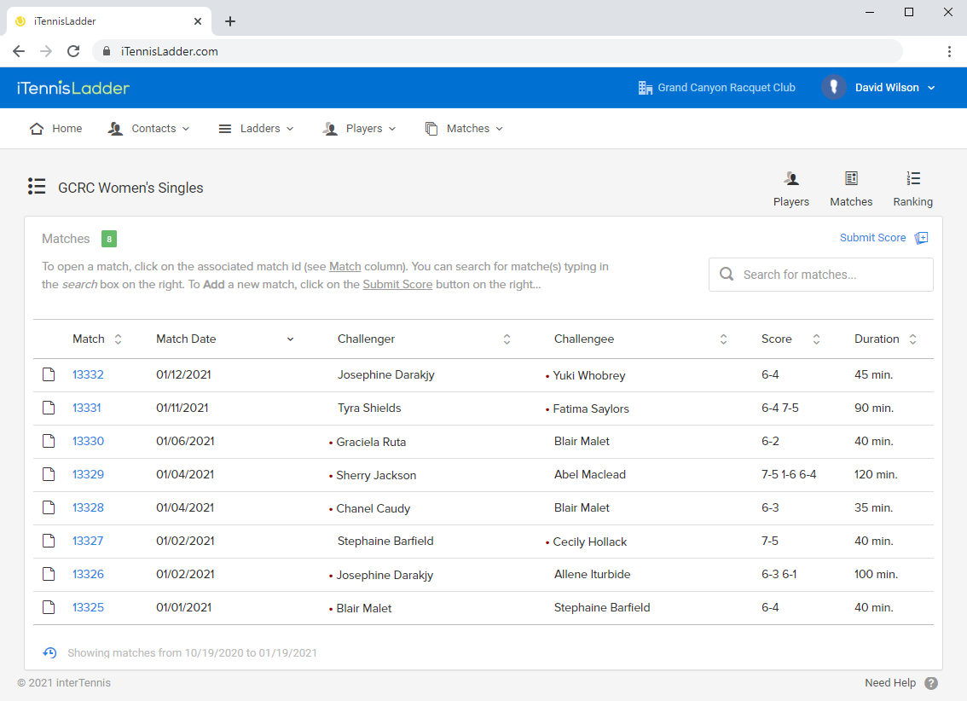The image size is (967, 701).
Task: Sort by the Match Date column arrow
Action: [x=290, y=339]
